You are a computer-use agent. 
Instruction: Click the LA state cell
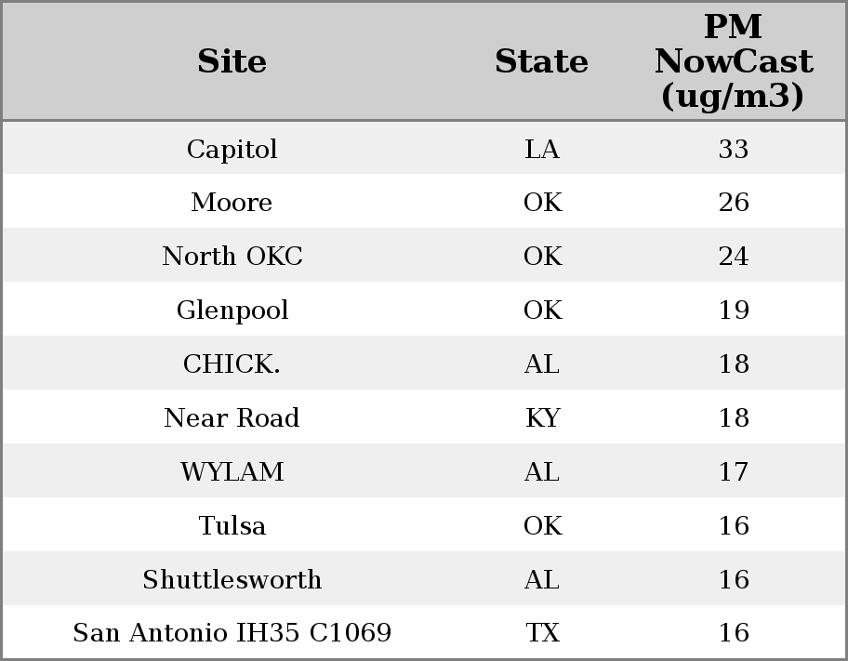(x=542, y=149)
